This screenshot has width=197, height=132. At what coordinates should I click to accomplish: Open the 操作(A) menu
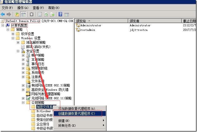click(x=23, y=8)
